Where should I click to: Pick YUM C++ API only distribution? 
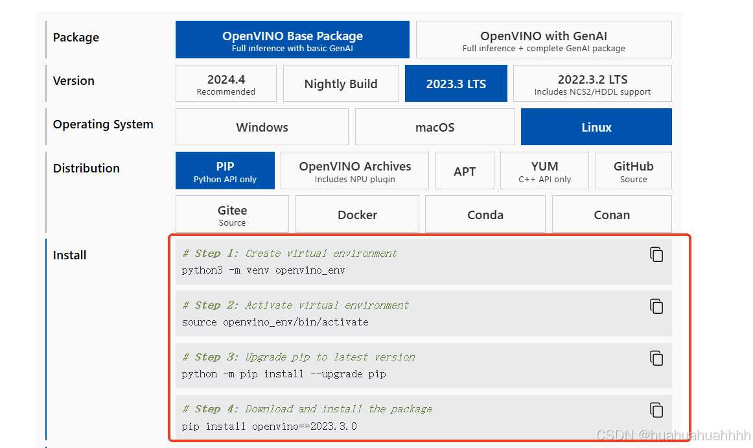pos(544,171)
